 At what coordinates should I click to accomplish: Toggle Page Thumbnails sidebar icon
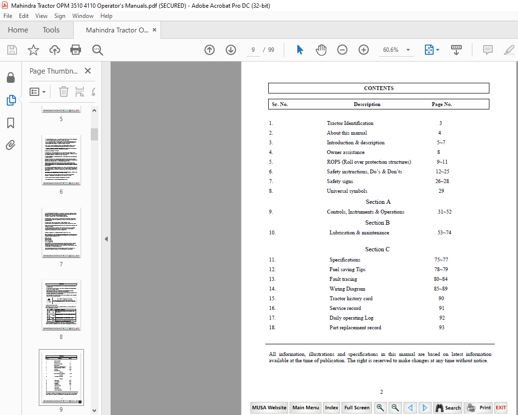11,100
